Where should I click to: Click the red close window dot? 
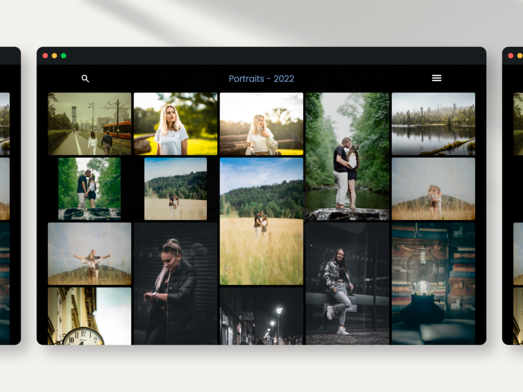click(x=45, y=56)
